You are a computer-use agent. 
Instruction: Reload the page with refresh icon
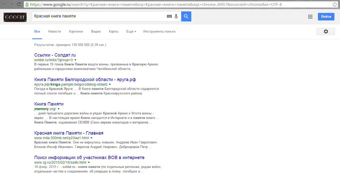click(19, 4)
